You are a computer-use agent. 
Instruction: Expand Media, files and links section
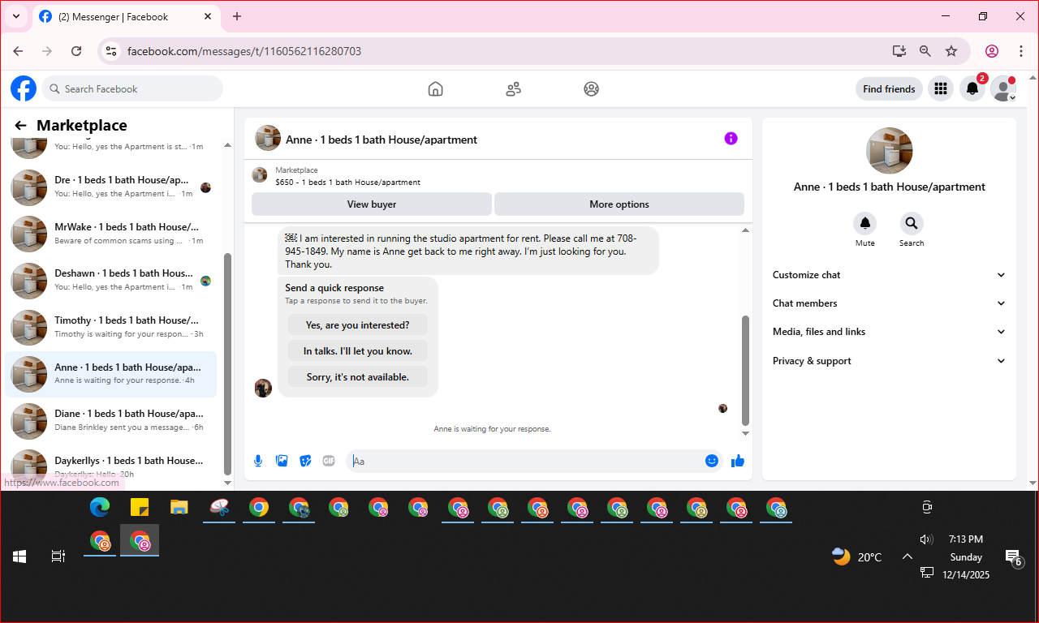tap(889, 332)
